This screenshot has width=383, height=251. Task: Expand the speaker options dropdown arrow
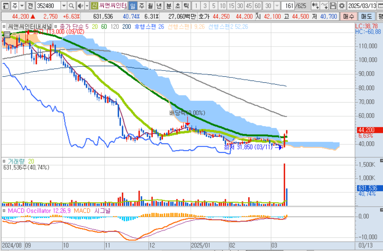87,6
